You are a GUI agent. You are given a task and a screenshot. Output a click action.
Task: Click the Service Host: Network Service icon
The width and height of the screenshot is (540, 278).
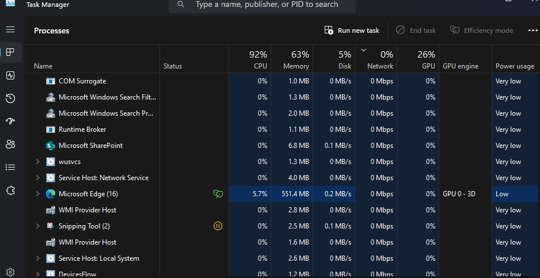tap(51, 178)
